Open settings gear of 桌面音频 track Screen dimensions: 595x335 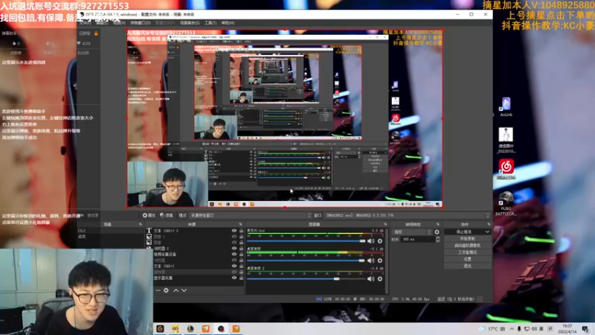pyautogui.click(x=380, y=261)
